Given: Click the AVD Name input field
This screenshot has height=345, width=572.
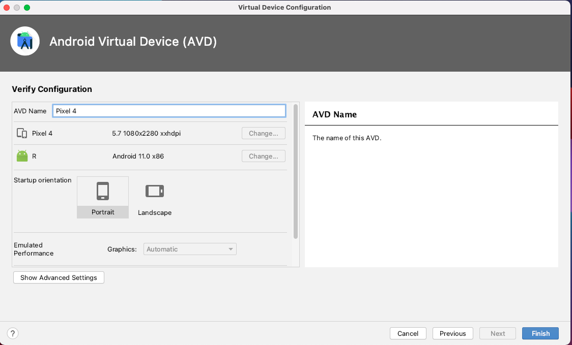Looking at the screenshot, I should pos(169,111).
